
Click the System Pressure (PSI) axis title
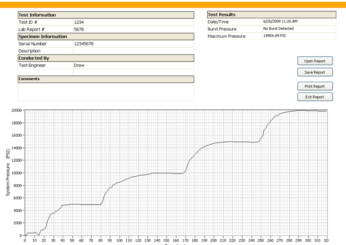pos(8,173)
